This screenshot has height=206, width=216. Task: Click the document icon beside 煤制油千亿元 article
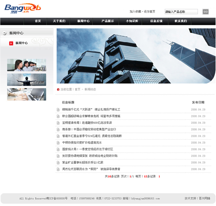(58, 110)
